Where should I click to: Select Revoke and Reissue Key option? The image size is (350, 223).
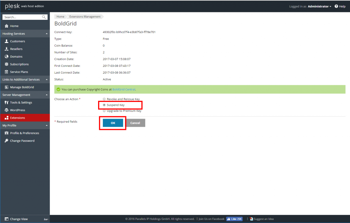pos(104,99)
